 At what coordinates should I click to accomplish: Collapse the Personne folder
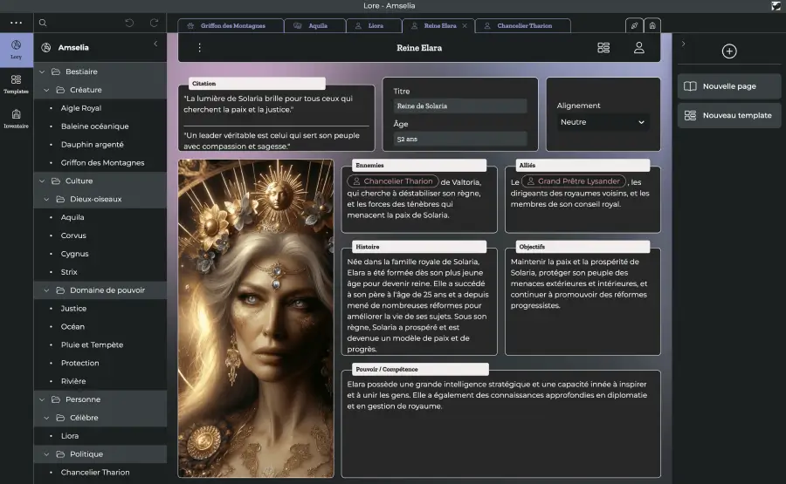click(x=42, y=399)
